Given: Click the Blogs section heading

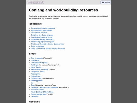Looking at the screenshot, I should click(x=32, y=54).
